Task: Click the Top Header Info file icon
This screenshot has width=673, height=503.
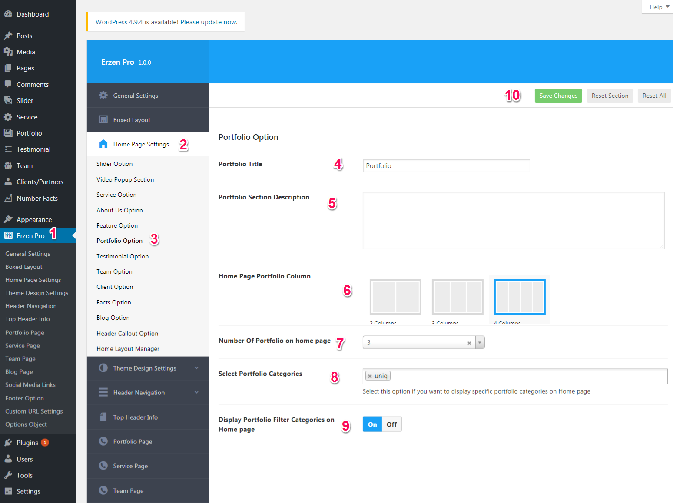Action: tap(103, 417)
